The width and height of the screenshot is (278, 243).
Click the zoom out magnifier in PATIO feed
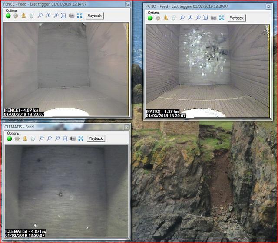pyautogui.click(x=182, y=18)
